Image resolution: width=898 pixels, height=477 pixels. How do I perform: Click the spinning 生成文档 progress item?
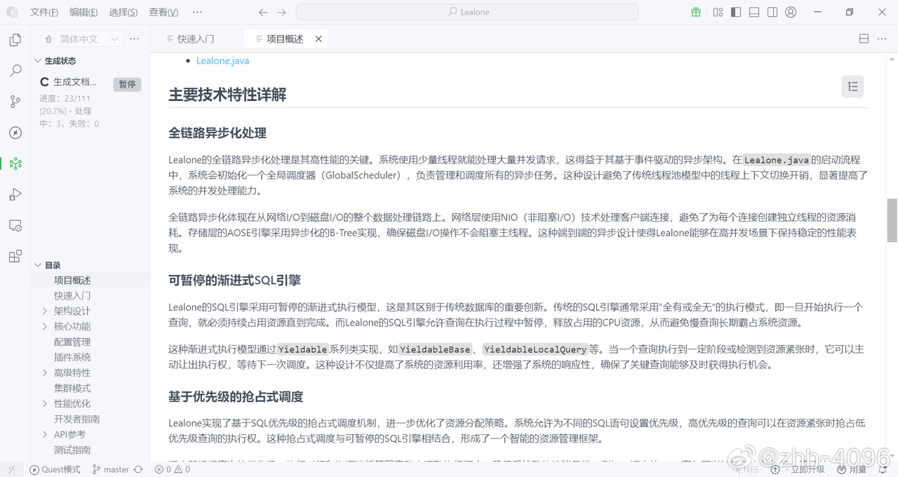[x=69, y=82]
